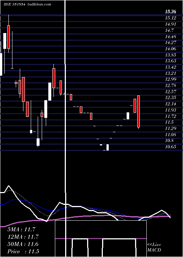Click the bullkhan.com watermark text
This screenshot has width=183, height=257.
click(39, 4)
